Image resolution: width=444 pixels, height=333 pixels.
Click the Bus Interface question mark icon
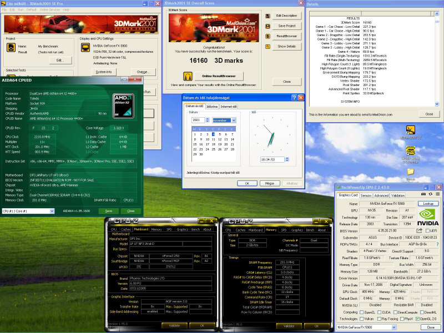coord(437,243)
